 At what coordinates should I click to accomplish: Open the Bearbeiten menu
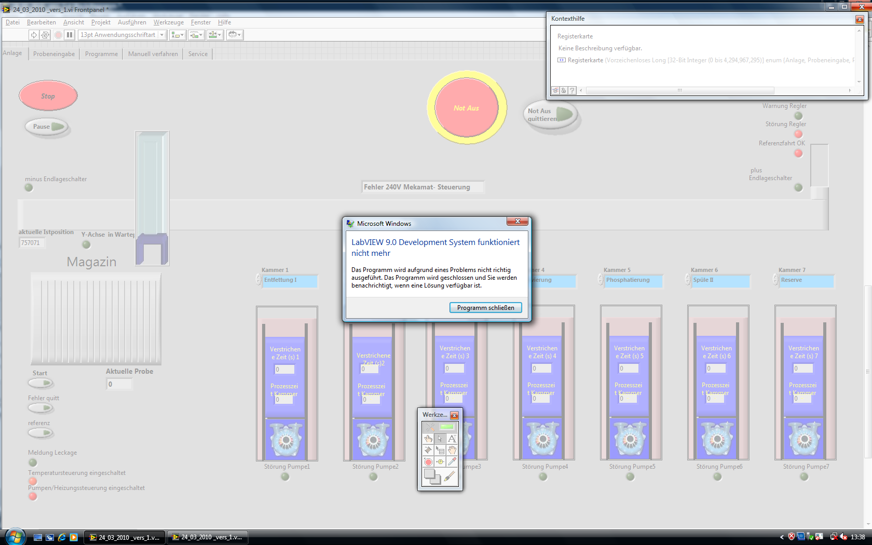click(42, 22)
